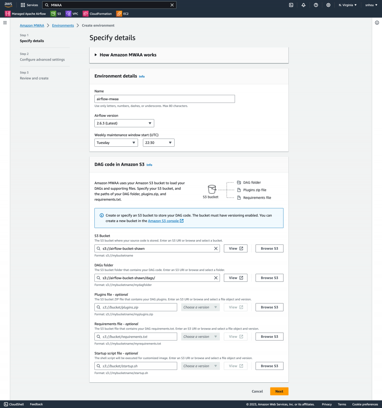This screenshot has width=382, height=408.
Task: Open Plugins file Choose a version dropdown
Action: pyautogui.click(x=200, y=307)
